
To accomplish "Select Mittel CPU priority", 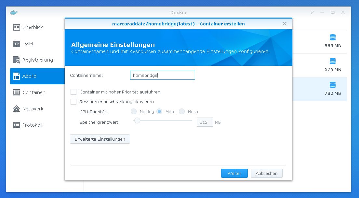I will (159, 111).
